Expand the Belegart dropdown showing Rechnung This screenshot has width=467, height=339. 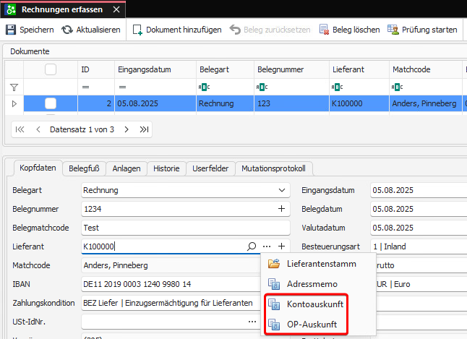pos(281,190)
